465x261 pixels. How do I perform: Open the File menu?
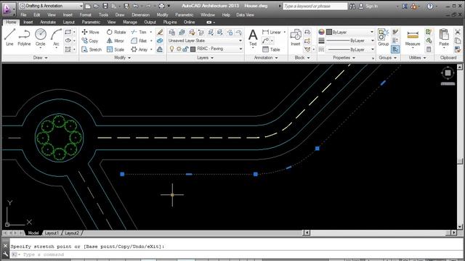[x=23, y=14]
